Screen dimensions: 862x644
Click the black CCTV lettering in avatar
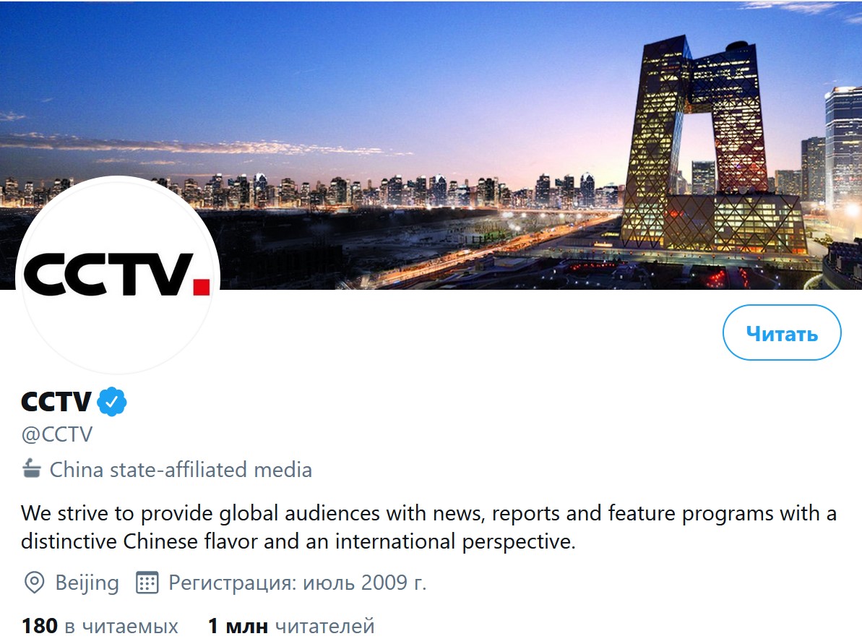click(108, 274)
